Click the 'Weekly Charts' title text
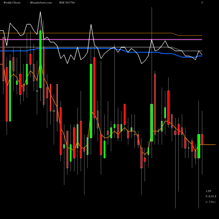This screenshot has width=219, height=219. [x=12, y=3]
